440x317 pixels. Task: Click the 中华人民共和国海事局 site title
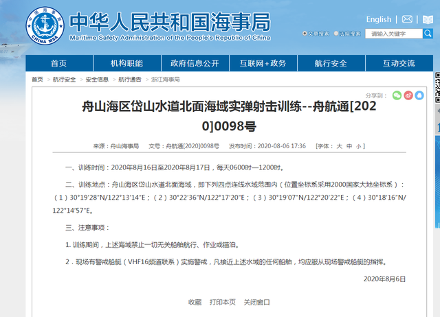click(170, 22)
